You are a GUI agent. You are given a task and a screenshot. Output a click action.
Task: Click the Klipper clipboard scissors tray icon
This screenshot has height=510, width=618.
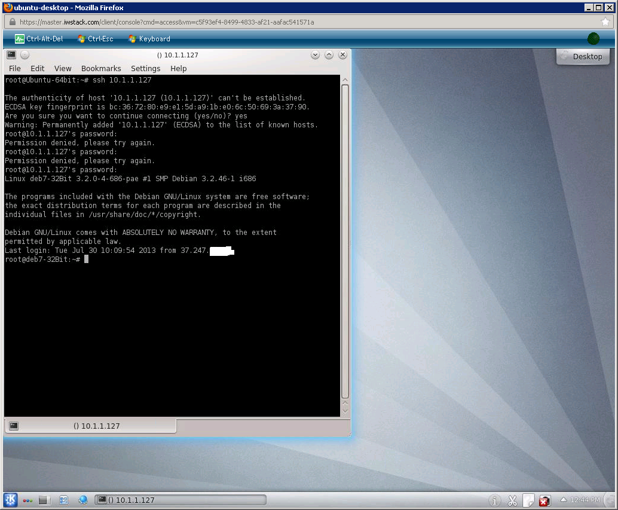pyautogui.click(x=512, y=500)
